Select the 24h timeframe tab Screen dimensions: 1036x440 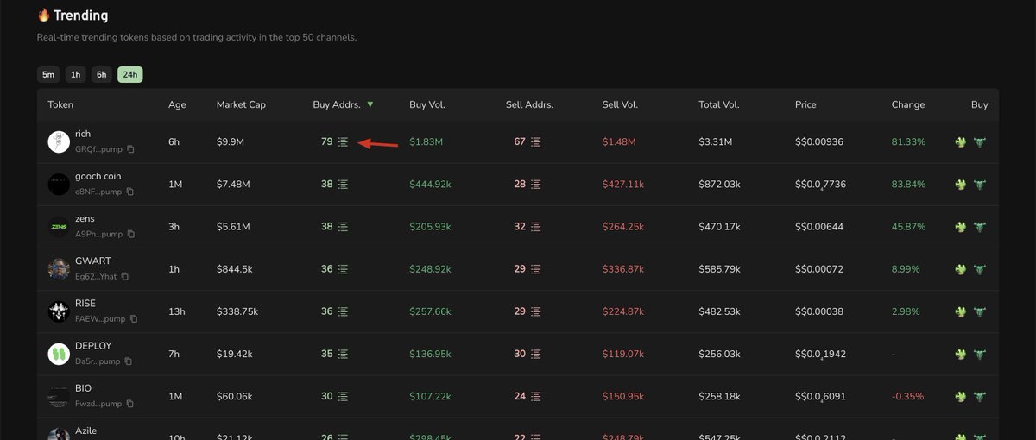[x=130, y=74]
